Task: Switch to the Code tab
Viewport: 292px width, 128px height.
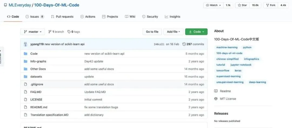Action: 13,17
